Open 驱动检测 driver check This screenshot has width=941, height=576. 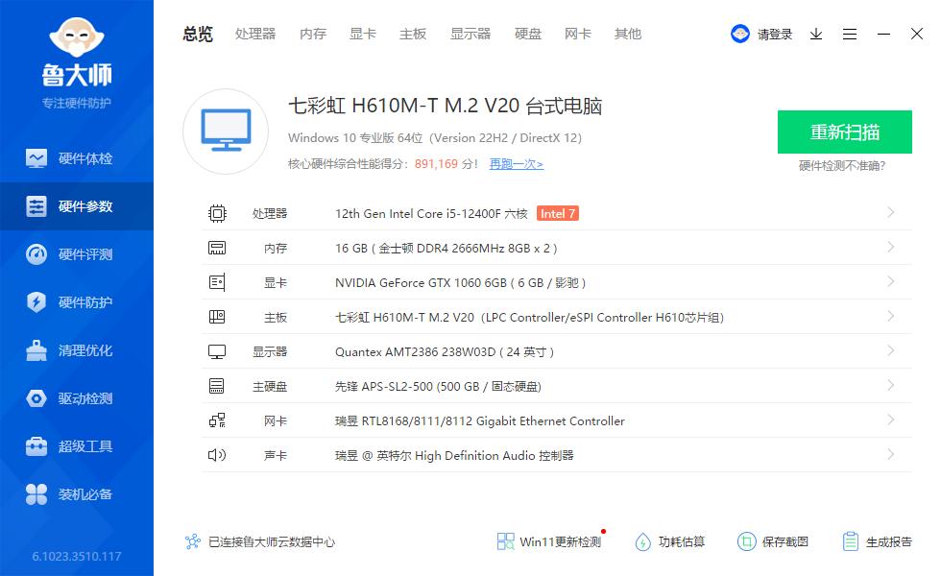point(76,398)
